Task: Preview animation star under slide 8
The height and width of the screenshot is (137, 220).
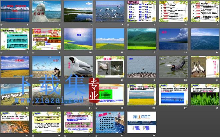Action: pos(2,52)
